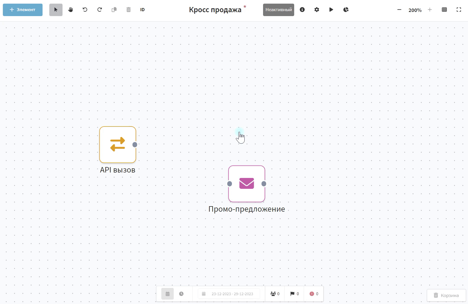Click the Неактивный status button

click(279, 10)
